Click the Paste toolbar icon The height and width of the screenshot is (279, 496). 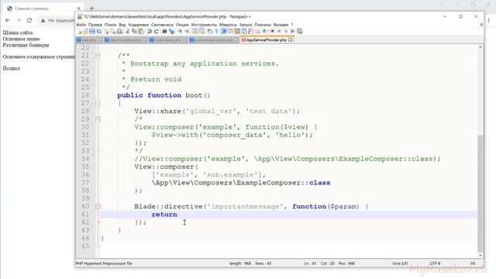[141, 31]
